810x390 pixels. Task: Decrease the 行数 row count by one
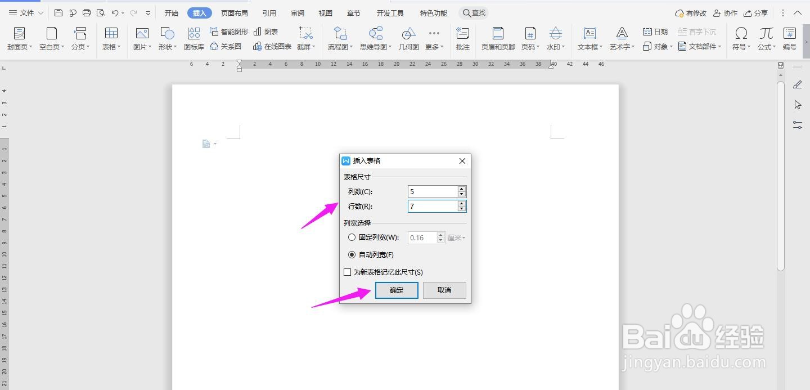pos(462,209)
